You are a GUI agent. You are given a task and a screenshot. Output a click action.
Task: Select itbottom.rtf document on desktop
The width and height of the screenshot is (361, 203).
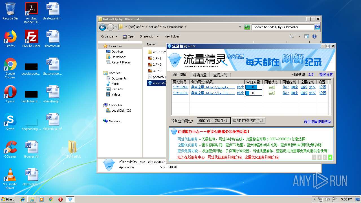(52, 39)
